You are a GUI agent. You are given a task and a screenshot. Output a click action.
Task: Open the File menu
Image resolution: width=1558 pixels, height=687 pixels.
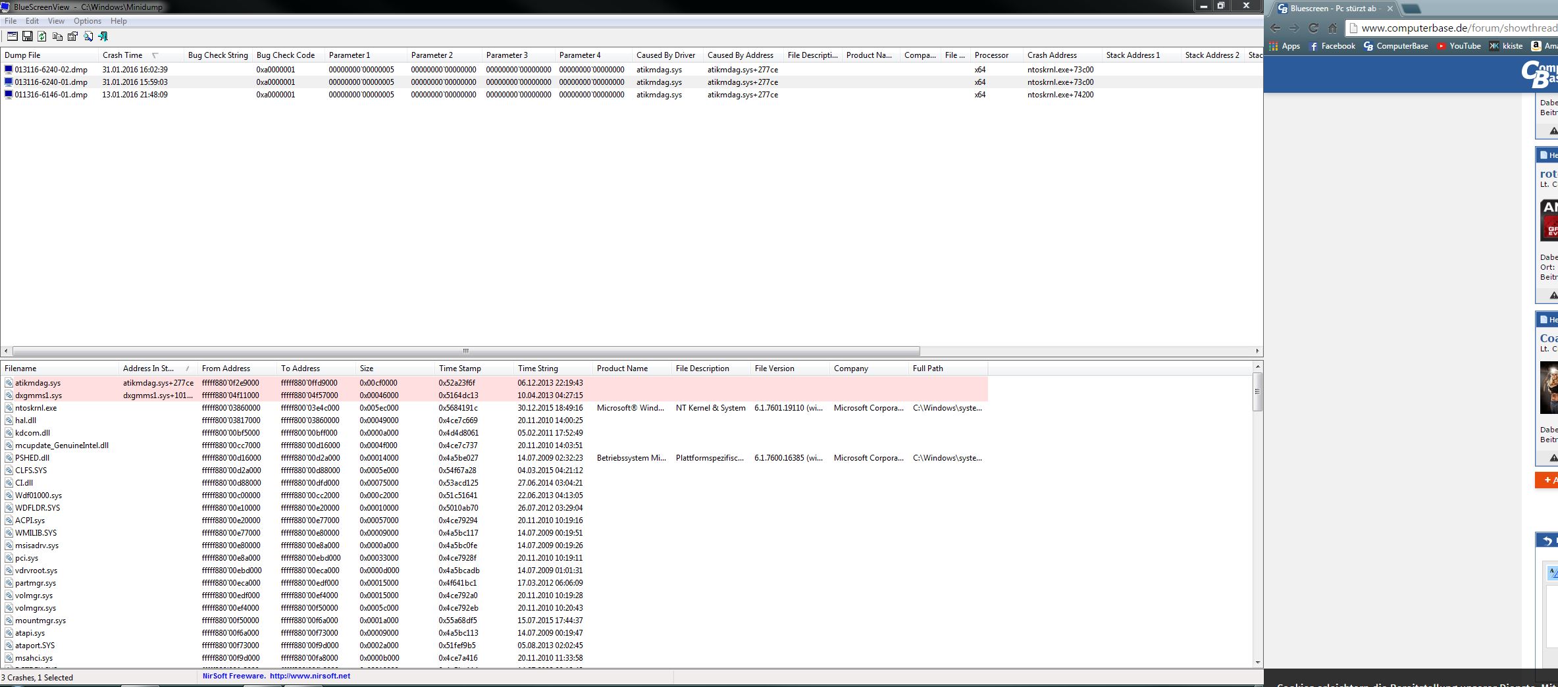point(11,21)
